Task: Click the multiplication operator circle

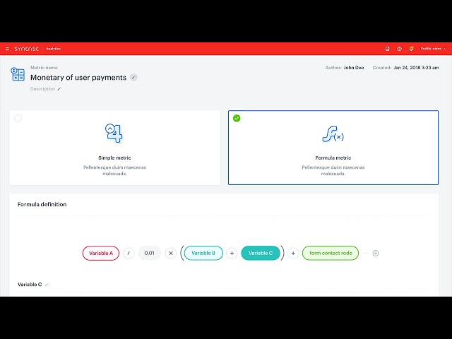Action: click(171, 253)
